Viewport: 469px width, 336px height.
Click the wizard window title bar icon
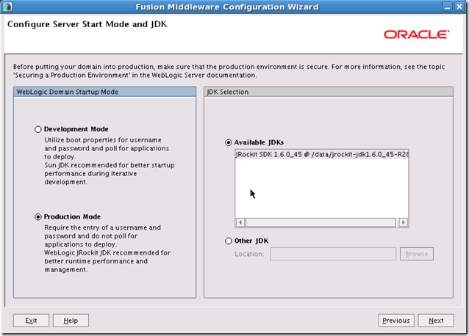8,7
